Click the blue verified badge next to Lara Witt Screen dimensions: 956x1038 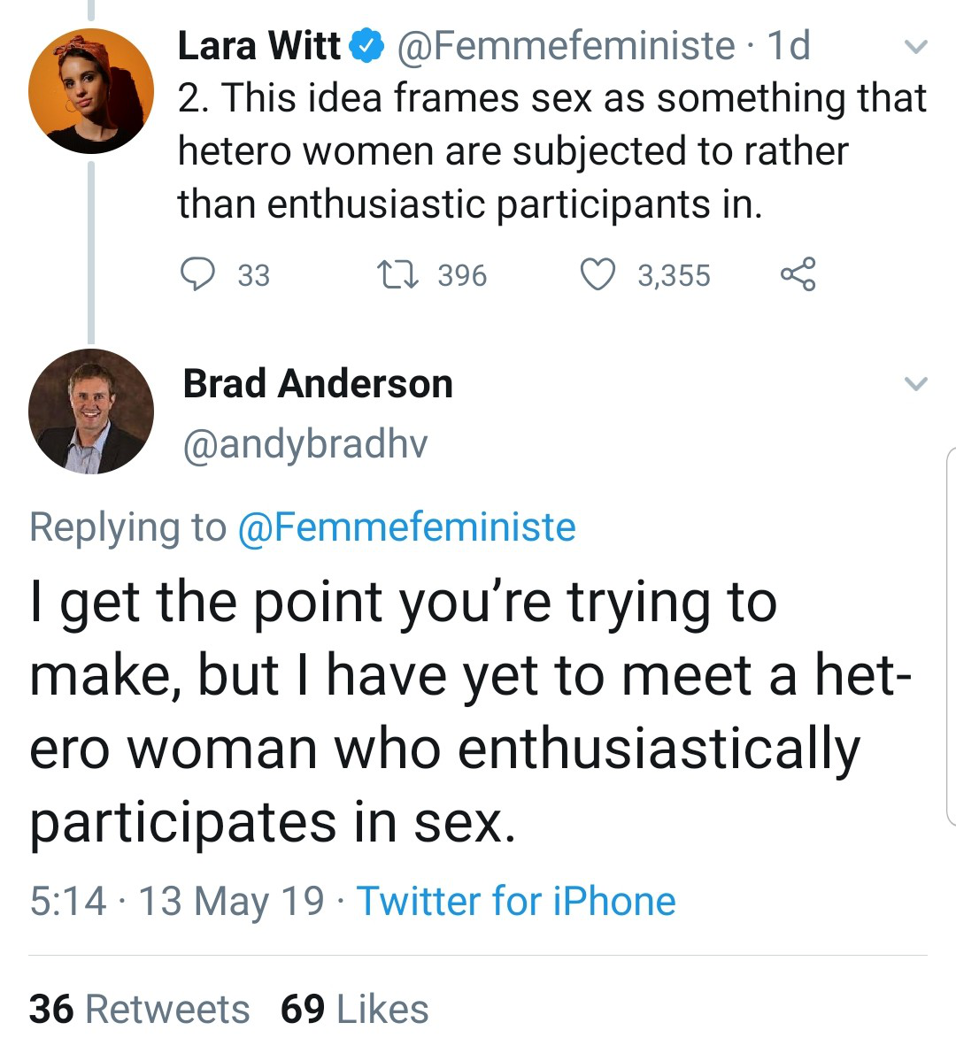[367, 46]
